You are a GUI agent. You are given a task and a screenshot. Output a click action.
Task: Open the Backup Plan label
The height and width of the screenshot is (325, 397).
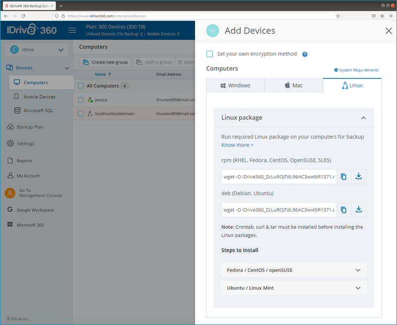[x=30, y=127]
